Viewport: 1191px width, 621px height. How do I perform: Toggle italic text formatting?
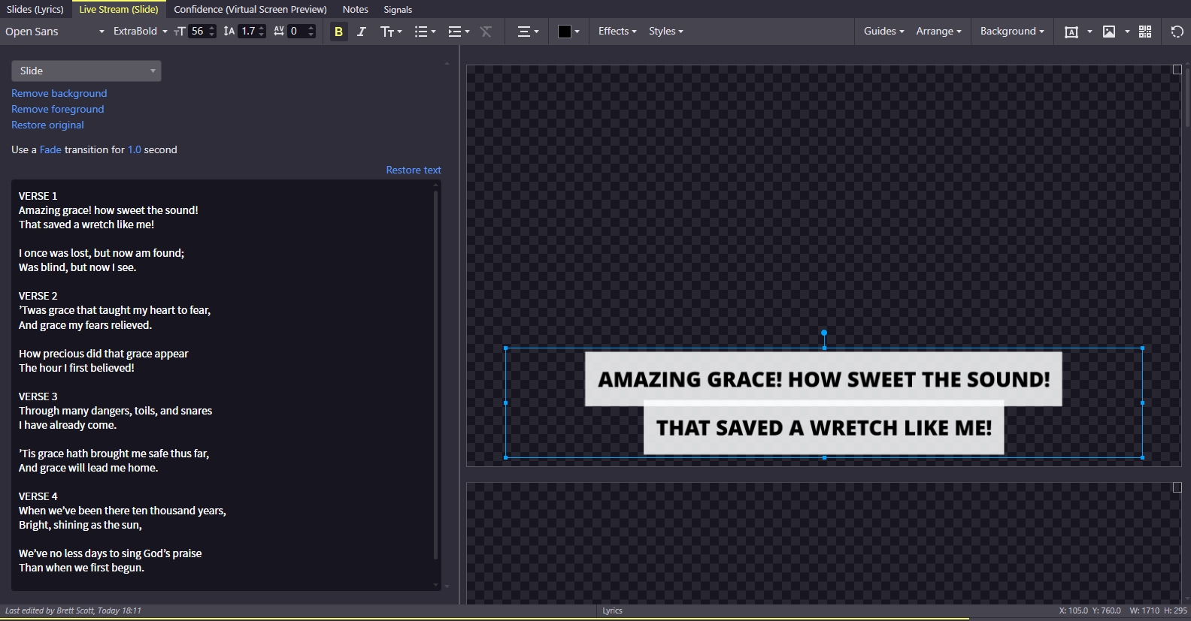pos(362,32)
